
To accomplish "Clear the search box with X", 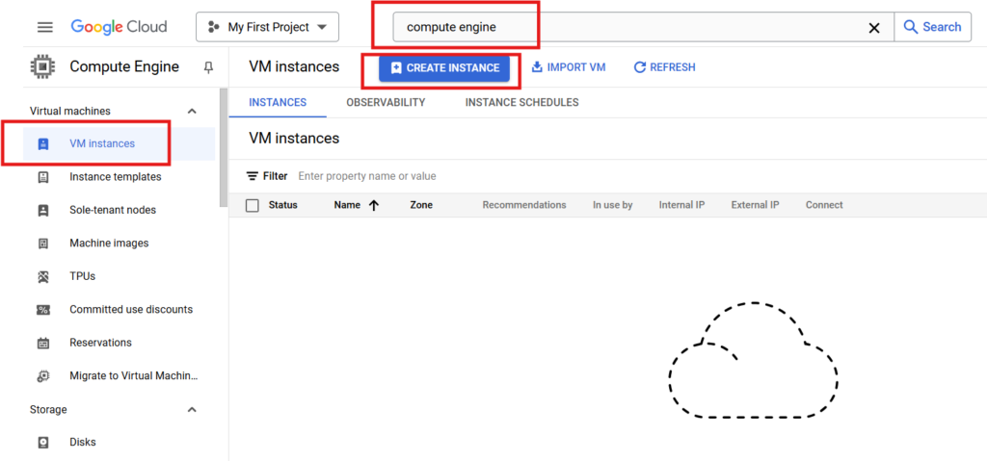I will click(874, 28).
